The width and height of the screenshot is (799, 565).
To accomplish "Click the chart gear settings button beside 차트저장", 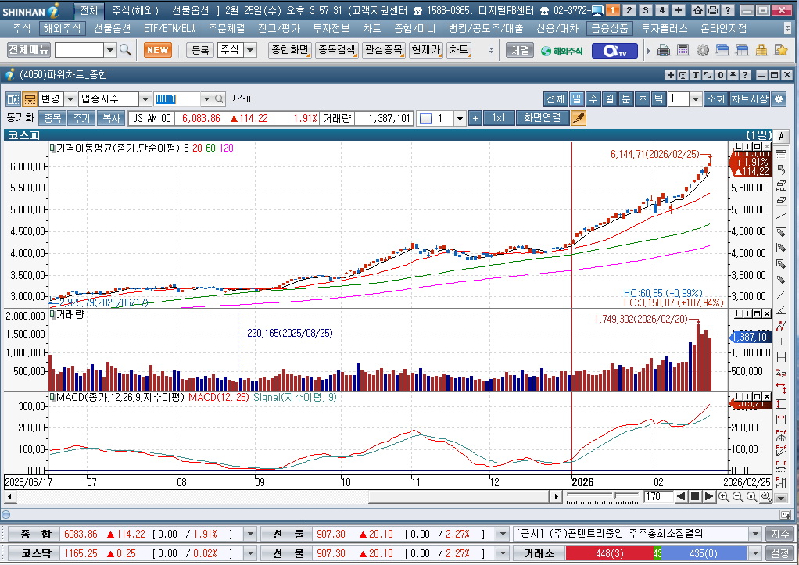I will pos(779,98).
